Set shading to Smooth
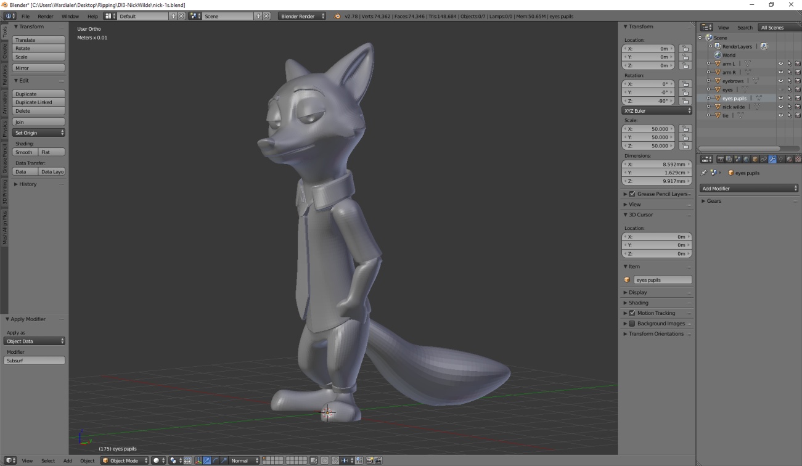This screenshot has width=802, height=466. [x=25, y=152]
